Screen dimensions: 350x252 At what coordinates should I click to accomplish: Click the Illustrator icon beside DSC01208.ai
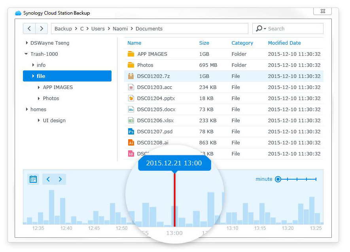point(130,142)
